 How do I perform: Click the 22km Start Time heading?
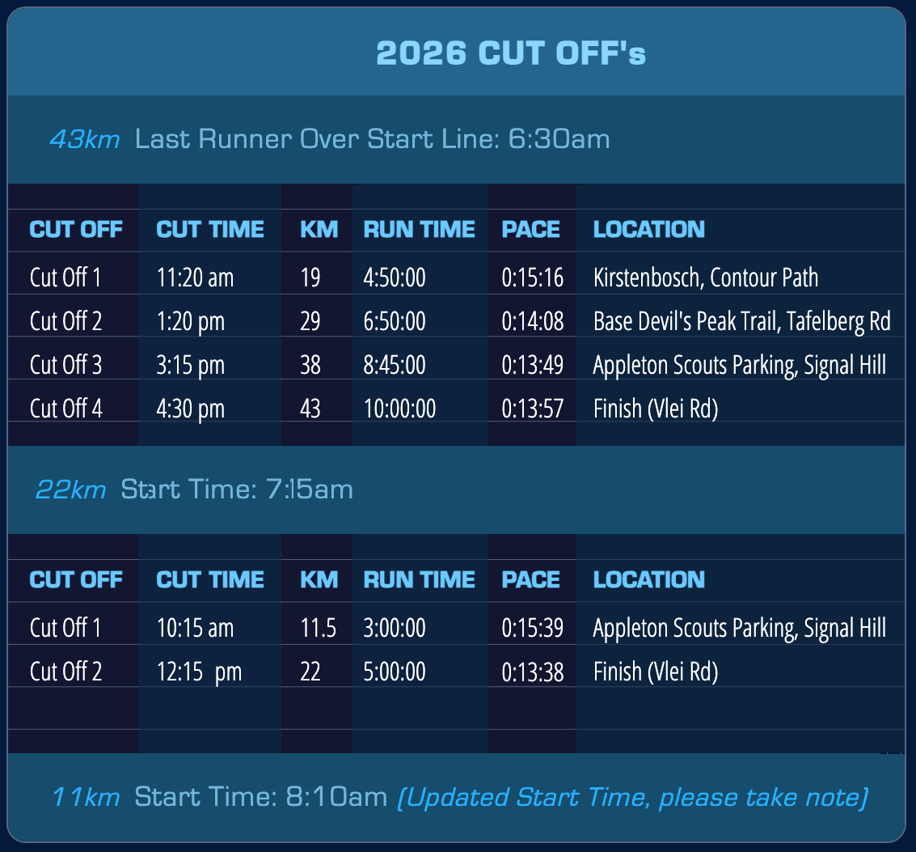click(195, 490)
